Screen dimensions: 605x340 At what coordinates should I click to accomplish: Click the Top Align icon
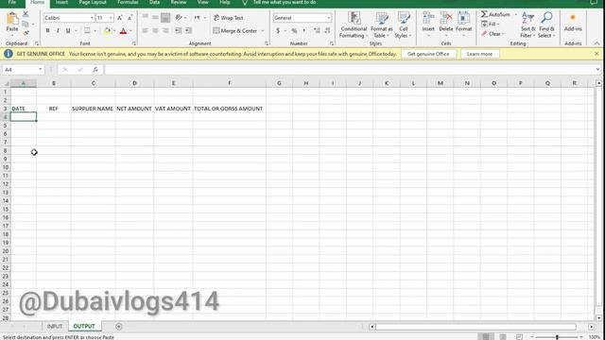[x=145, y=17]
